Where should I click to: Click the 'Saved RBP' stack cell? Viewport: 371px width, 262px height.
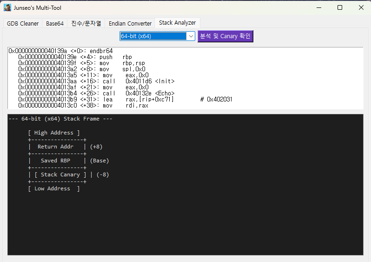(57, 161)
